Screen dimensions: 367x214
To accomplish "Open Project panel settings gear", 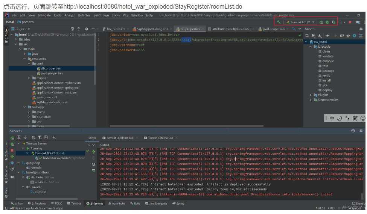I will click(87, 29).
